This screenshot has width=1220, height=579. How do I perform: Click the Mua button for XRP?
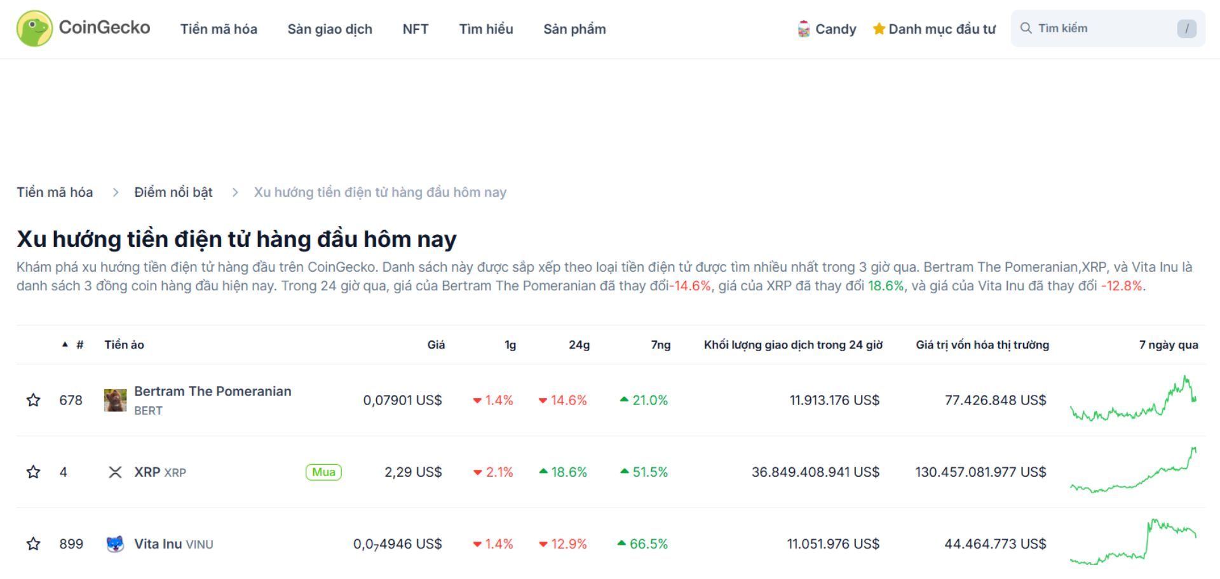(x=323, y=472)
